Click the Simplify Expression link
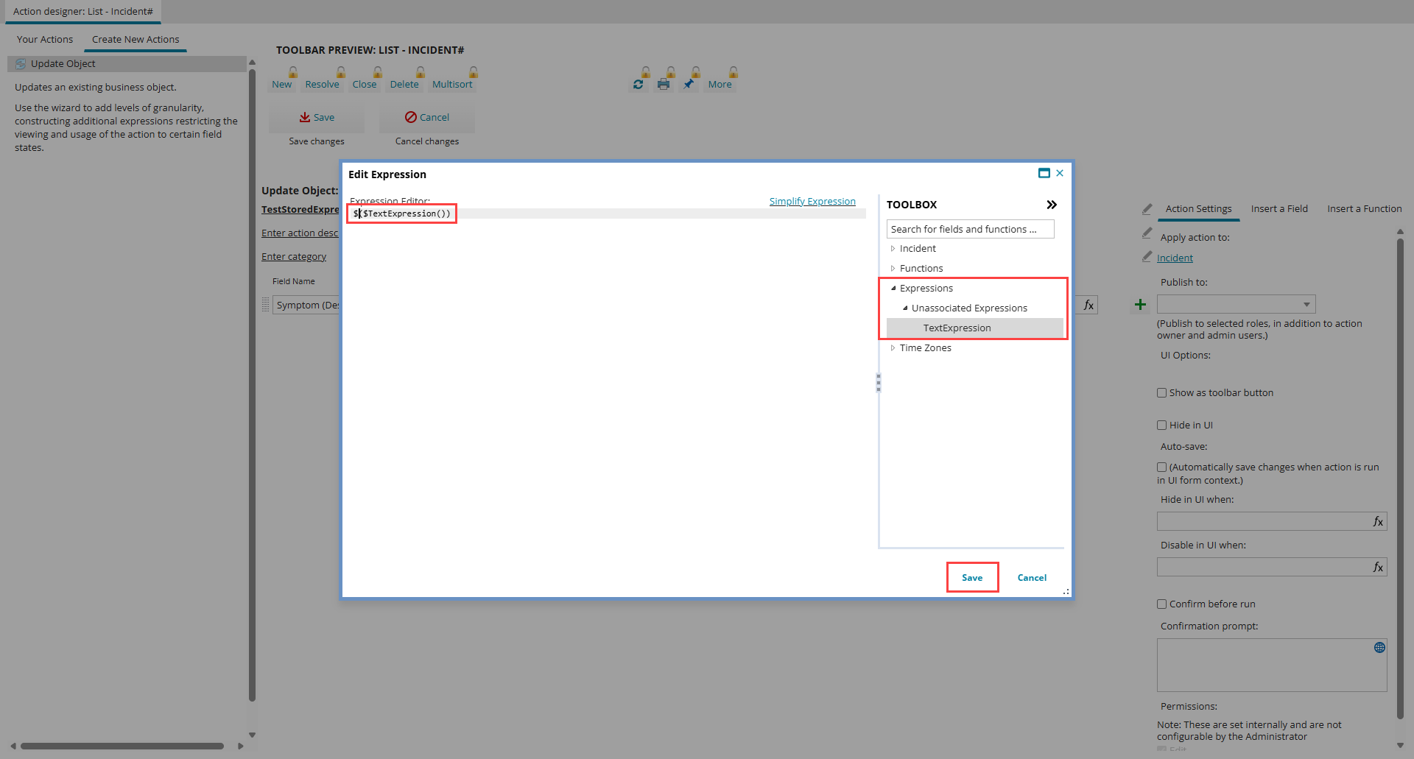 coord(812,202)
